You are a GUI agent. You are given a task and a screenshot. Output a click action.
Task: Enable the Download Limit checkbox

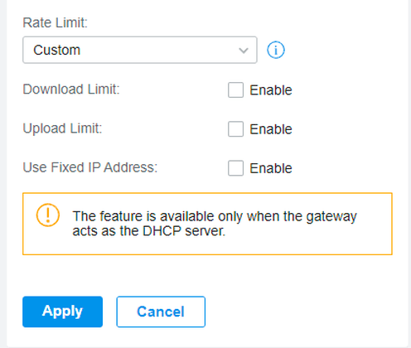235,90
